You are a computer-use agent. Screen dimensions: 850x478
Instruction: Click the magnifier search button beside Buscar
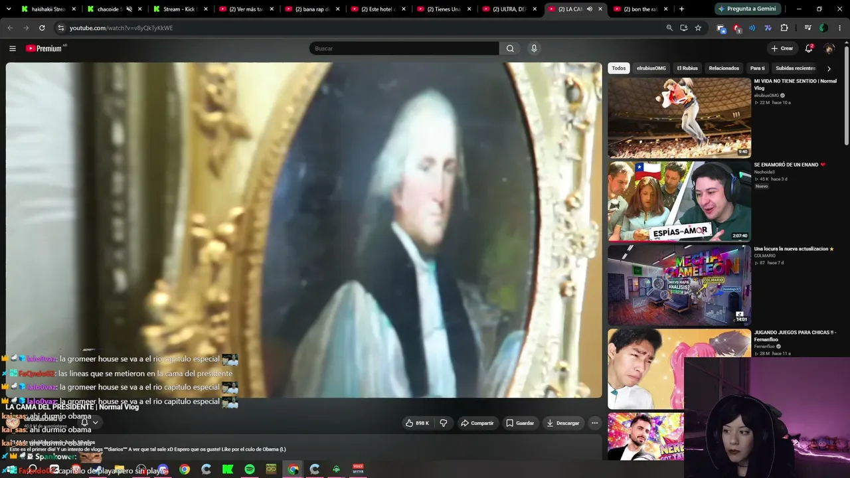click(x=510, y=48)
